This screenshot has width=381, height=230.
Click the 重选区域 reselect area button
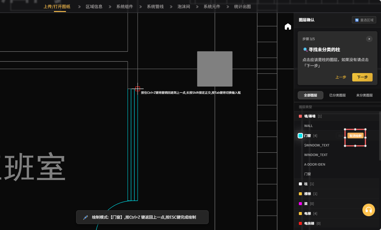[x=364, y=20]
